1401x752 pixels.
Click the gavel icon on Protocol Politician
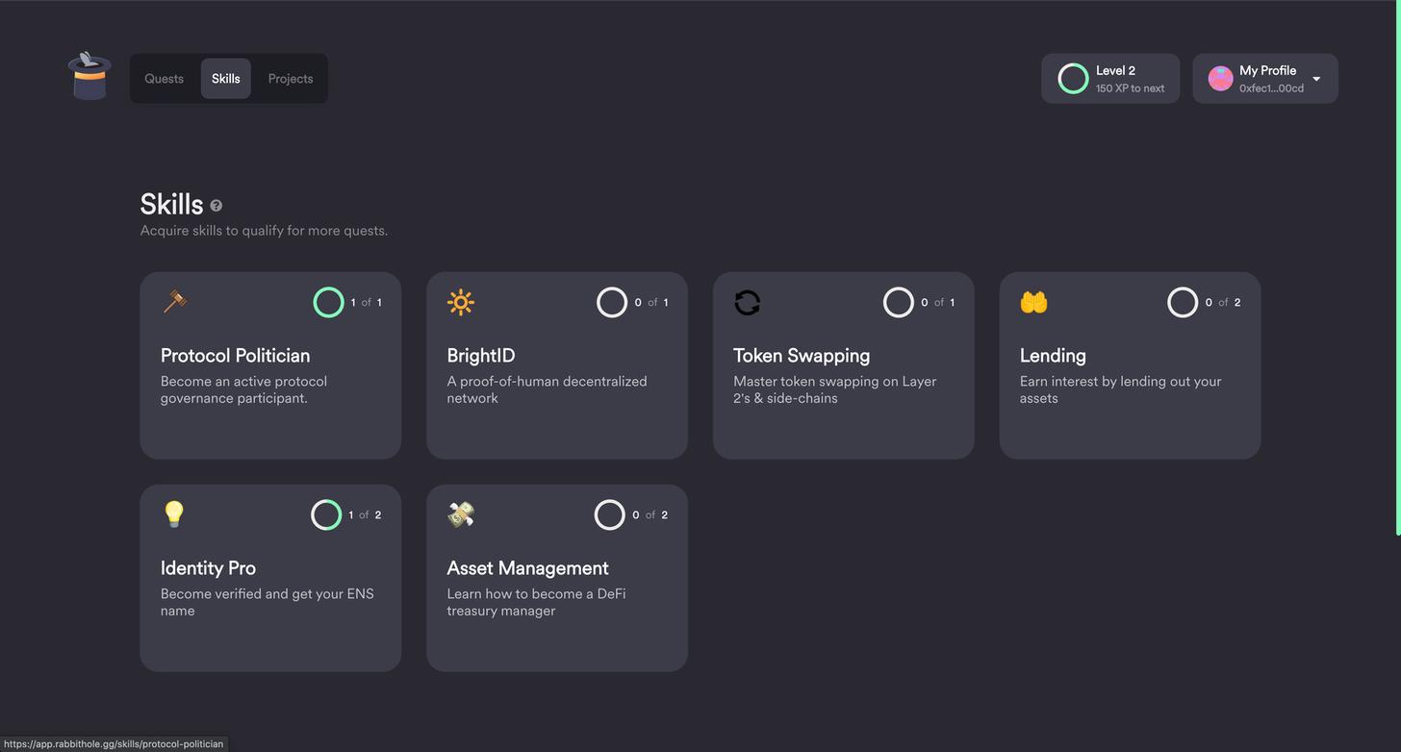(x=174, y=301)
